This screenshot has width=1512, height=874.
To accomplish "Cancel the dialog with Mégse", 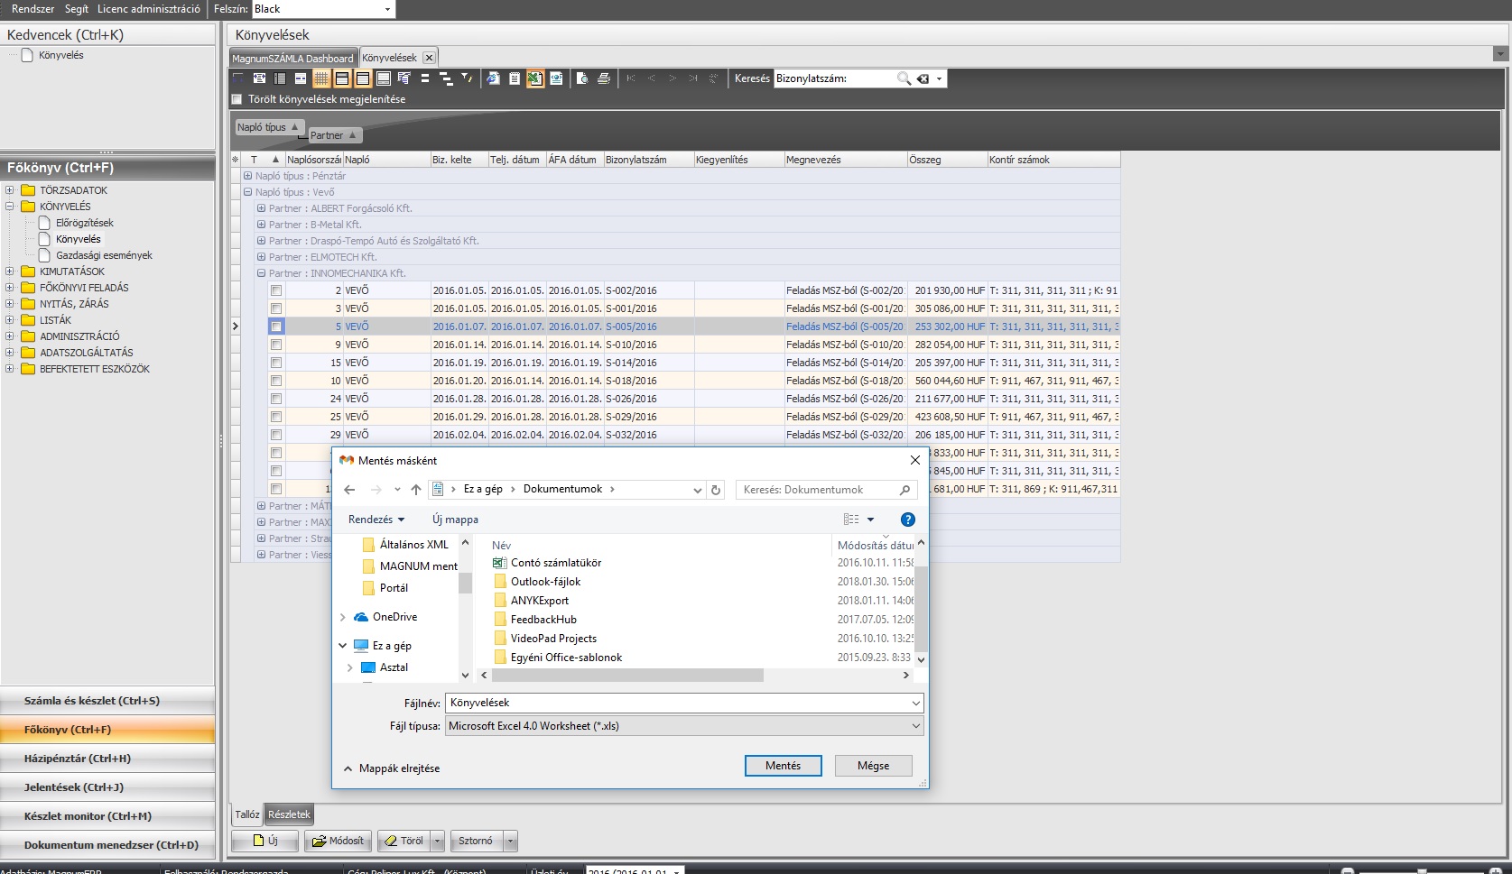I will [x=873, y=766].
